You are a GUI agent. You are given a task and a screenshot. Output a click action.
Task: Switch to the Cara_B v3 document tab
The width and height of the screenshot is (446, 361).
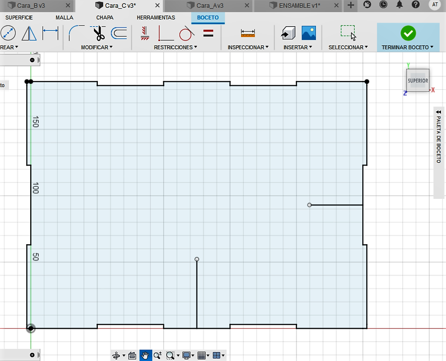tap(31, 5)
